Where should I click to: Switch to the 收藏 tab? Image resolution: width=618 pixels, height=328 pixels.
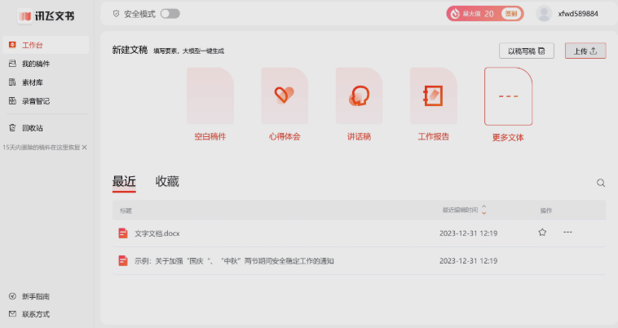[167, 182]
